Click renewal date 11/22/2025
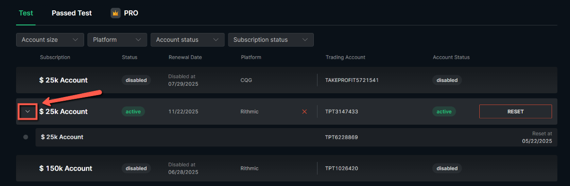Viewport: 570px width, 186px height. coord(183,112)
